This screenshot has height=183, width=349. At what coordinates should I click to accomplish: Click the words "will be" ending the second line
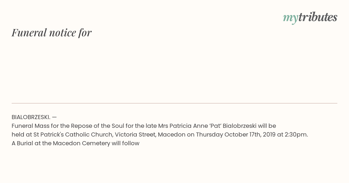coord(267,126)
